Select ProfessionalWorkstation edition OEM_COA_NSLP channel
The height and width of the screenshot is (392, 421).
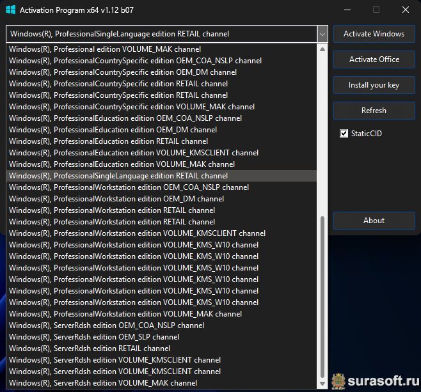(161, 187)
